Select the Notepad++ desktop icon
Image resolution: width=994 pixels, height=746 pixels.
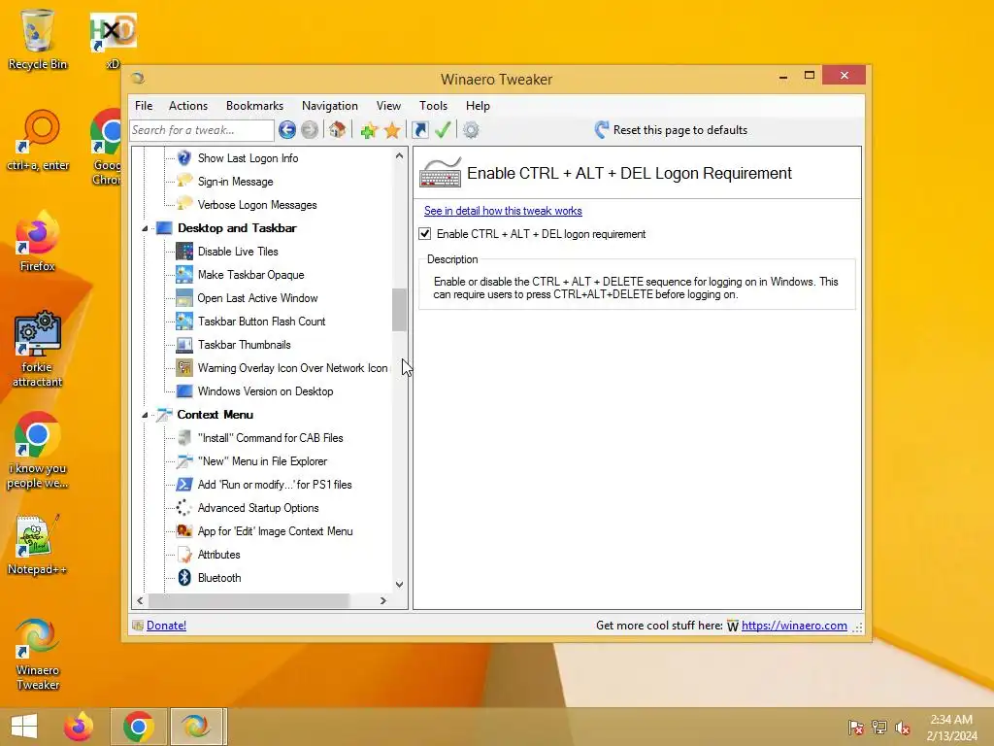pos(38,544)
